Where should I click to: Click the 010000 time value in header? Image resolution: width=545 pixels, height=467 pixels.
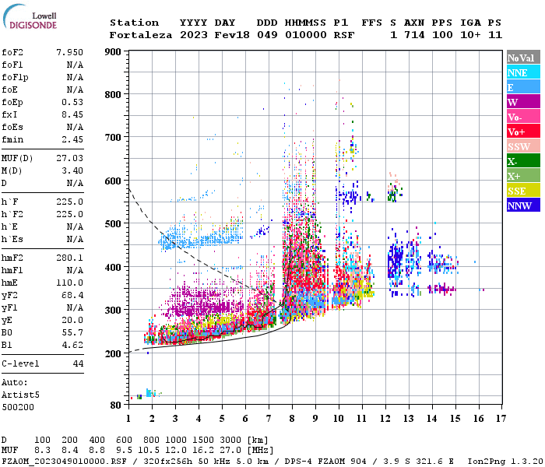(x=305, y=35)
